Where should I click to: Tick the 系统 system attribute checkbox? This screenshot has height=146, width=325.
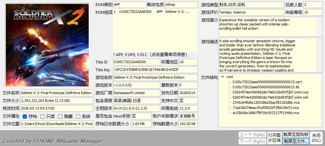(x=78, y=116)
